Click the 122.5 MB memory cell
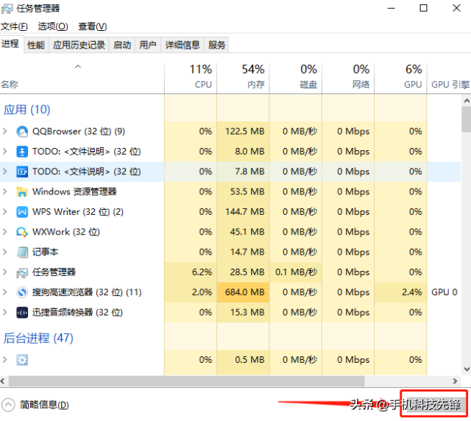This screenshot has width=471, height=421. [x=243, y=131]
